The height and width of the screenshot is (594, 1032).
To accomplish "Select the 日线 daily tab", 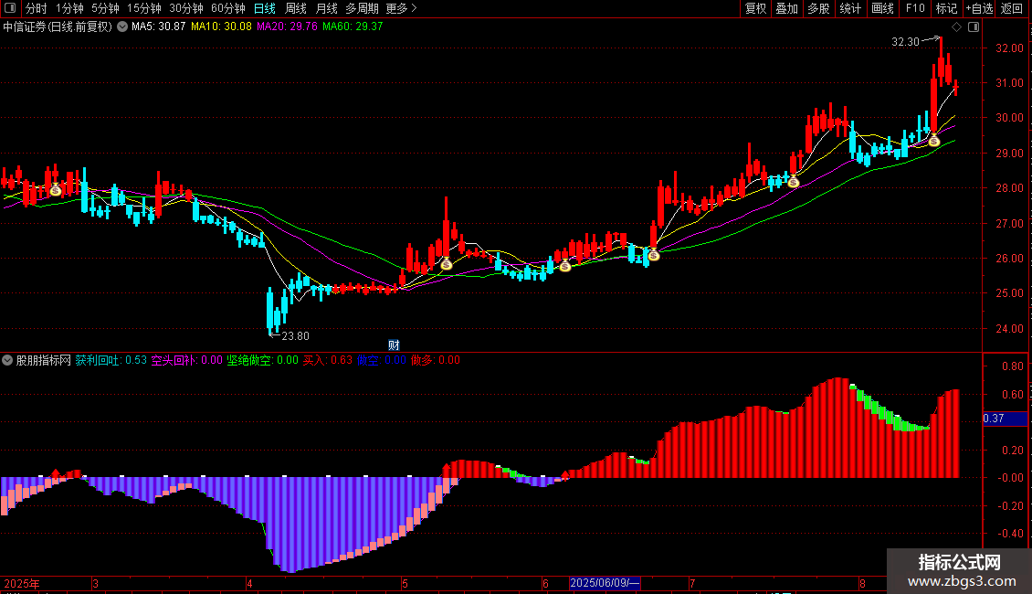I will [x=265, y=8].
